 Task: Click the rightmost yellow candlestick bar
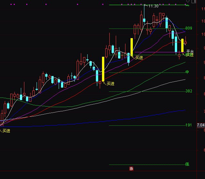(x=182, y=45)
